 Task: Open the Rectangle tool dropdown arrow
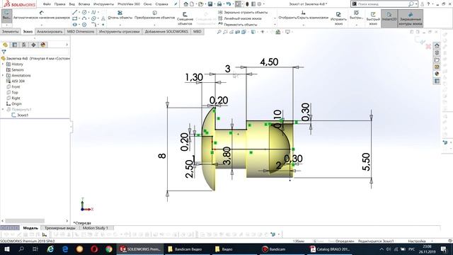[x=79, y=18]
